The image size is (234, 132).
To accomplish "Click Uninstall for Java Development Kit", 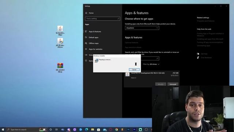I will pos(173,84).
